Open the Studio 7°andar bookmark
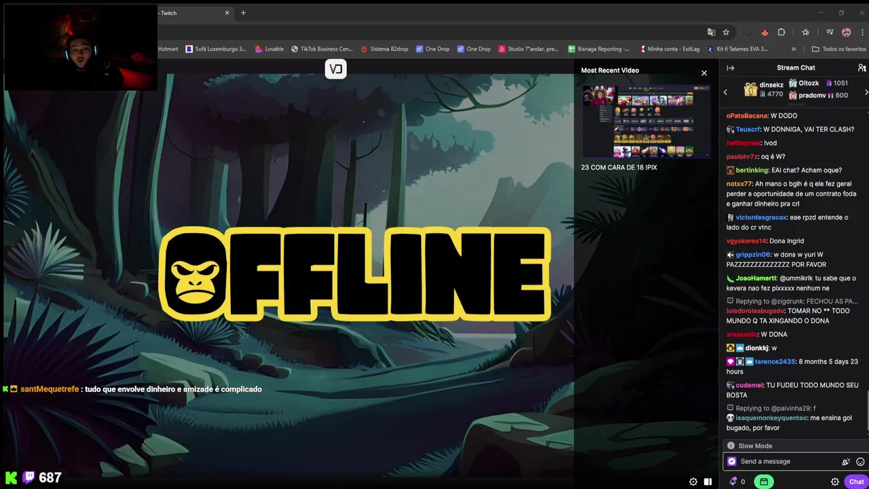 click(528, 49)
